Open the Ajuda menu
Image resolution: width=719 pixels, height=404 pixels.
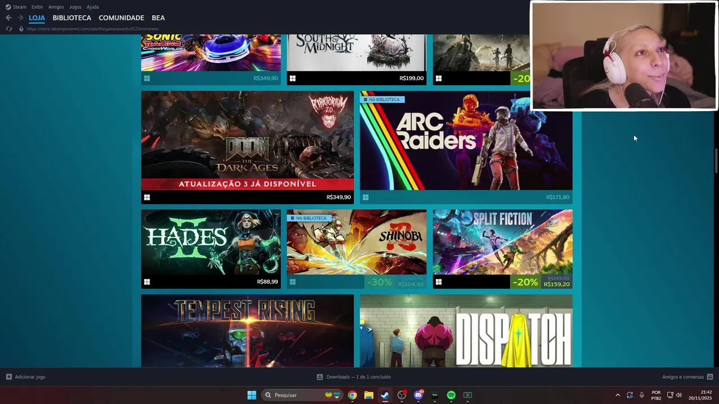93,7
